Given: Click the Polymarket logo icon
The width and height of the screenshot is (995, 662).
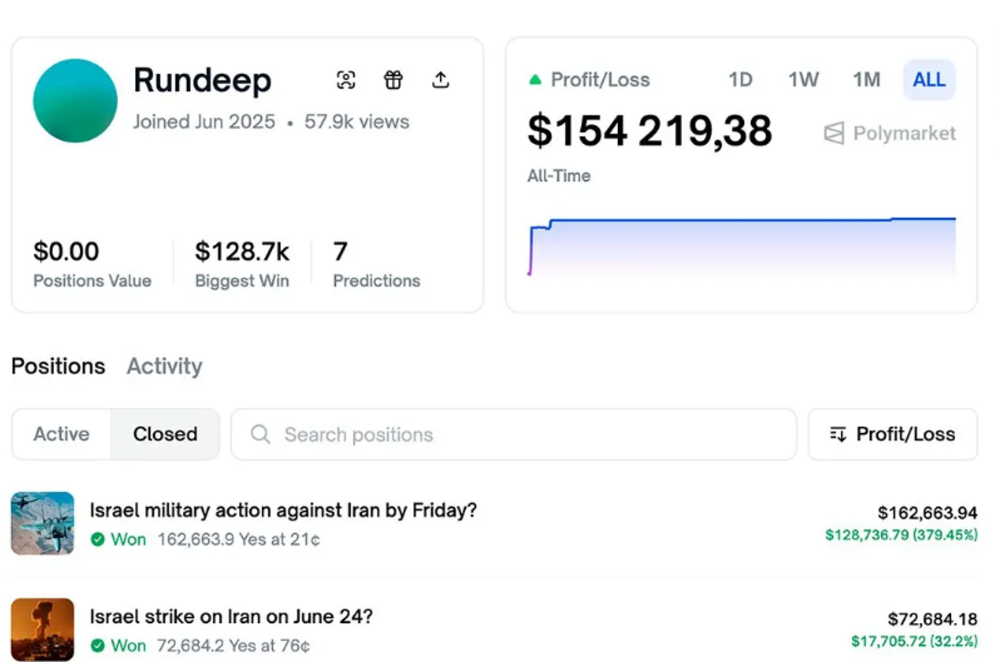Looking at the screenshot, I should 834,133.
